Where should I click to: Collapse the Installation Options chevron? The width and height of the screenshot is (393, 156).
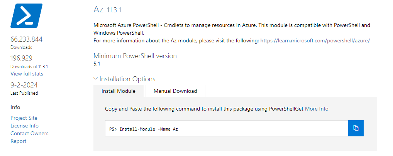[x=95, y=79]
